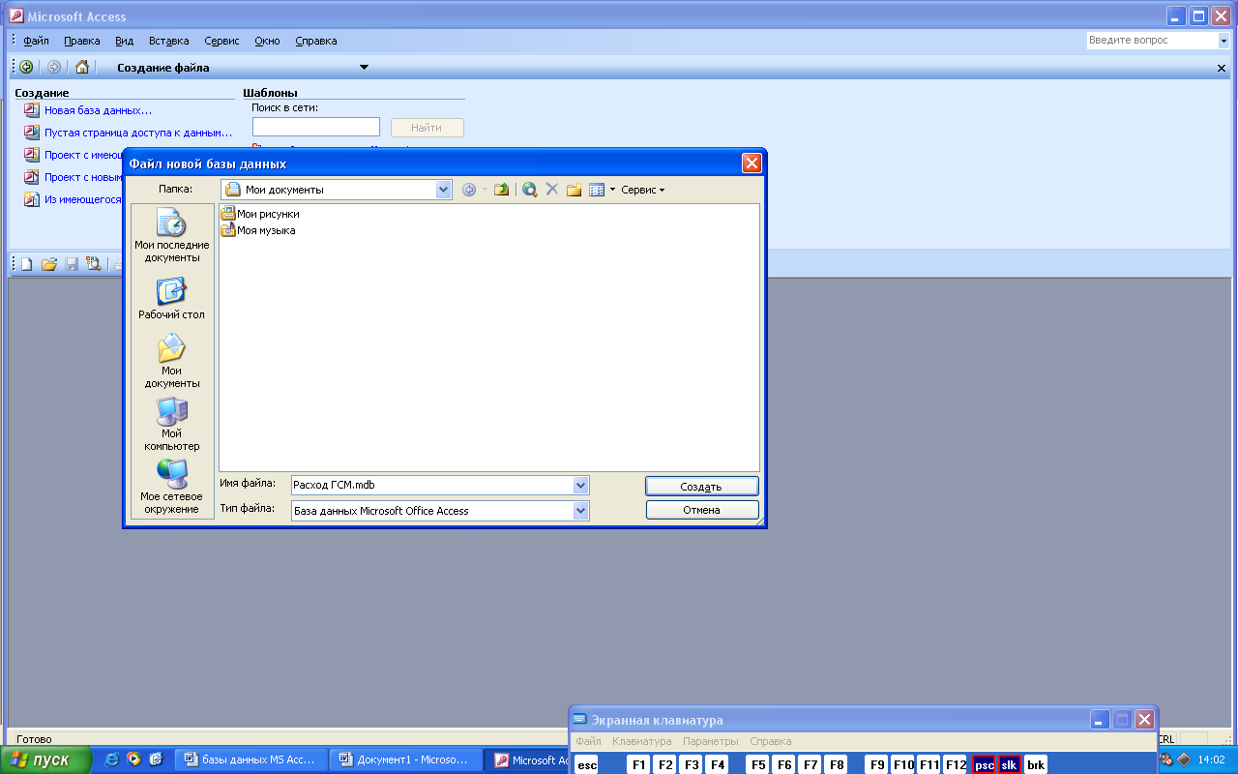This screenshot has width=1238, height=774.
Task: Open the Параметры menu of on-screen keyboard
Action: coord(711,741)
